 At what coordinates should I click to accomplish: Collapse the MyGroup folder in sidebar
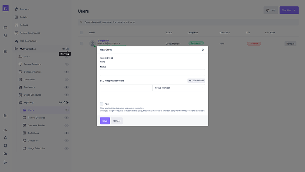(x=20, y=102)
